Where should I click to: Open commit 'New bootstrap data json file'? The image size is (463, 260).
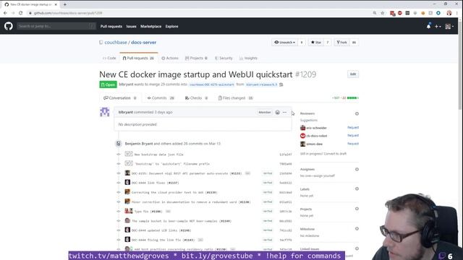(x=159, y=155)
